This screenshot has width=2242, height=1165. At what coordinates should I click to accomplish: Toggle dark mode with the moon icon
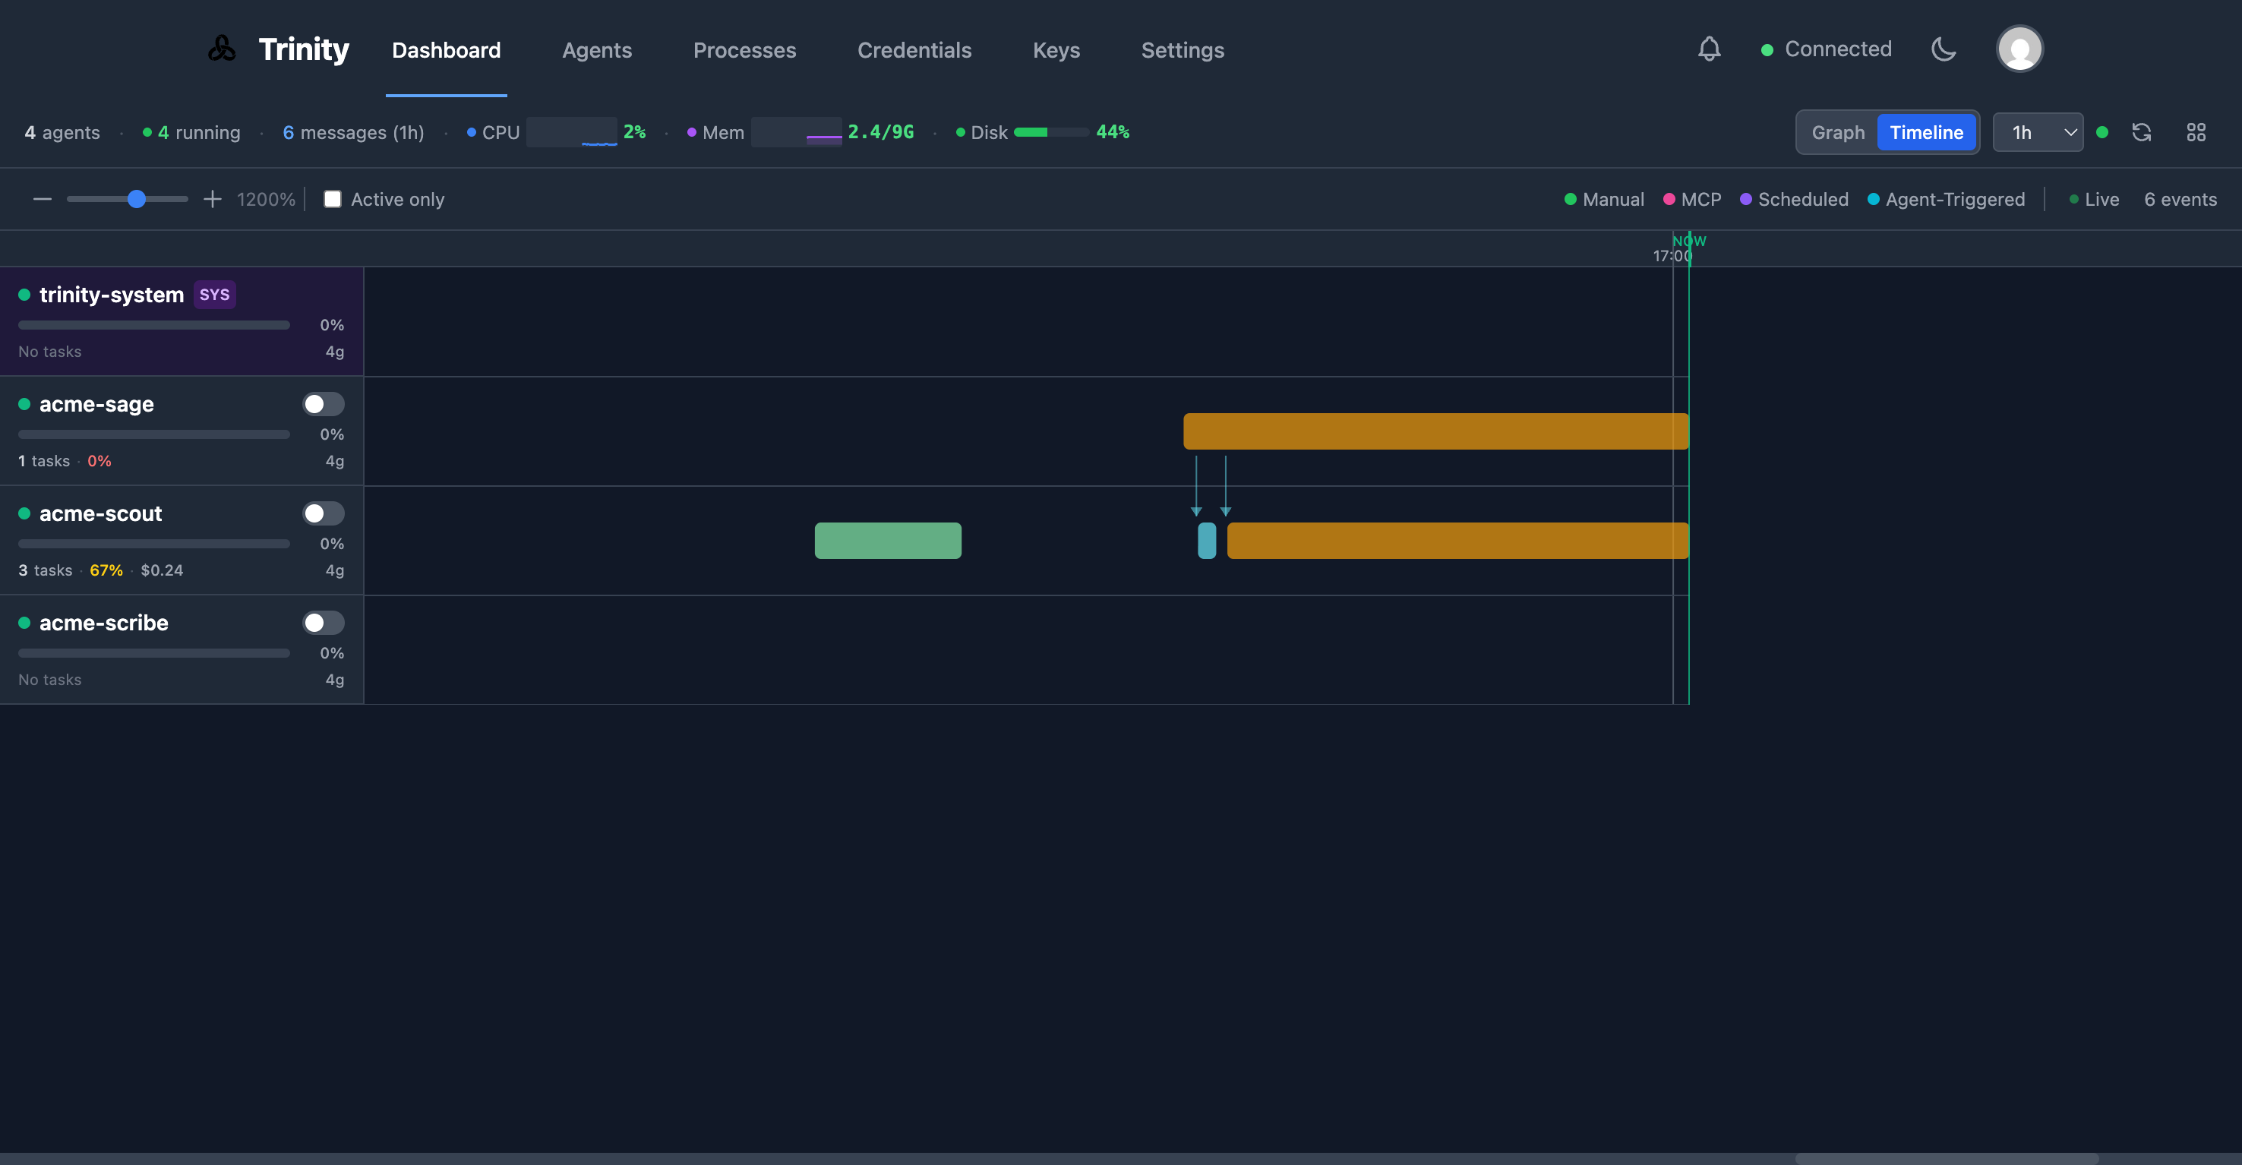point(1944,49)
